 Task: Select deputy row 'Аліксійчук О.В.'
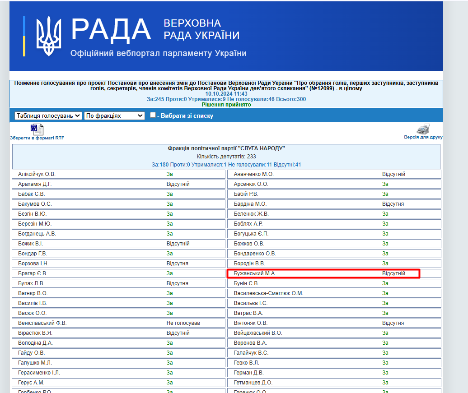tap(118, 174)
